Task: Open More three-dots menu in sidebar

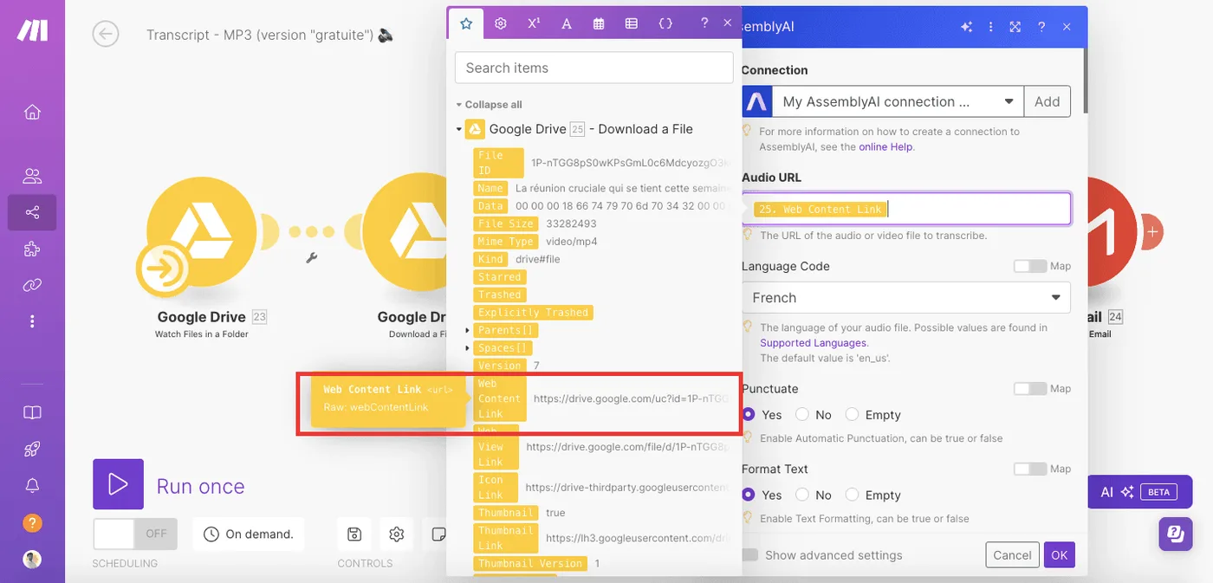Action: (x=32, y=321)
